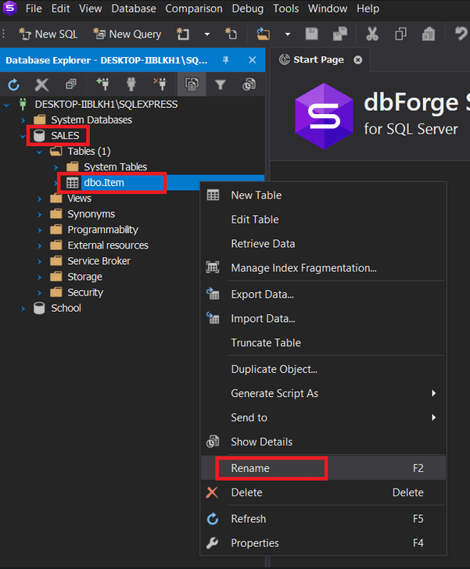Click the Show Details icon in the Explorer toolbar
The width and height of the screenshot is (470, 569).
tap(249, 85)
